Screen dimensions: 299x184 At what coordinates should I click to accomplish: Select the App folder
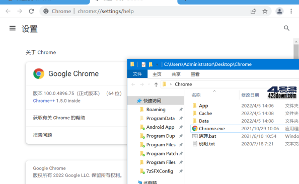coord(203,106)
